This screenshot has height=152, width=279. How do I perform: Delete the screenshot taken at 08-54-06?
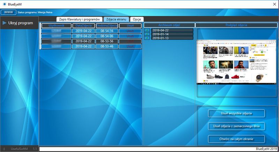click(130, 36)
